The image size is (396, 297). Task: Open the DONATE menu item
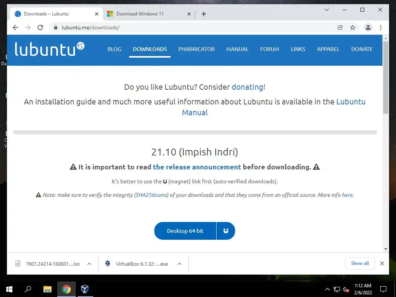[362, 49]
